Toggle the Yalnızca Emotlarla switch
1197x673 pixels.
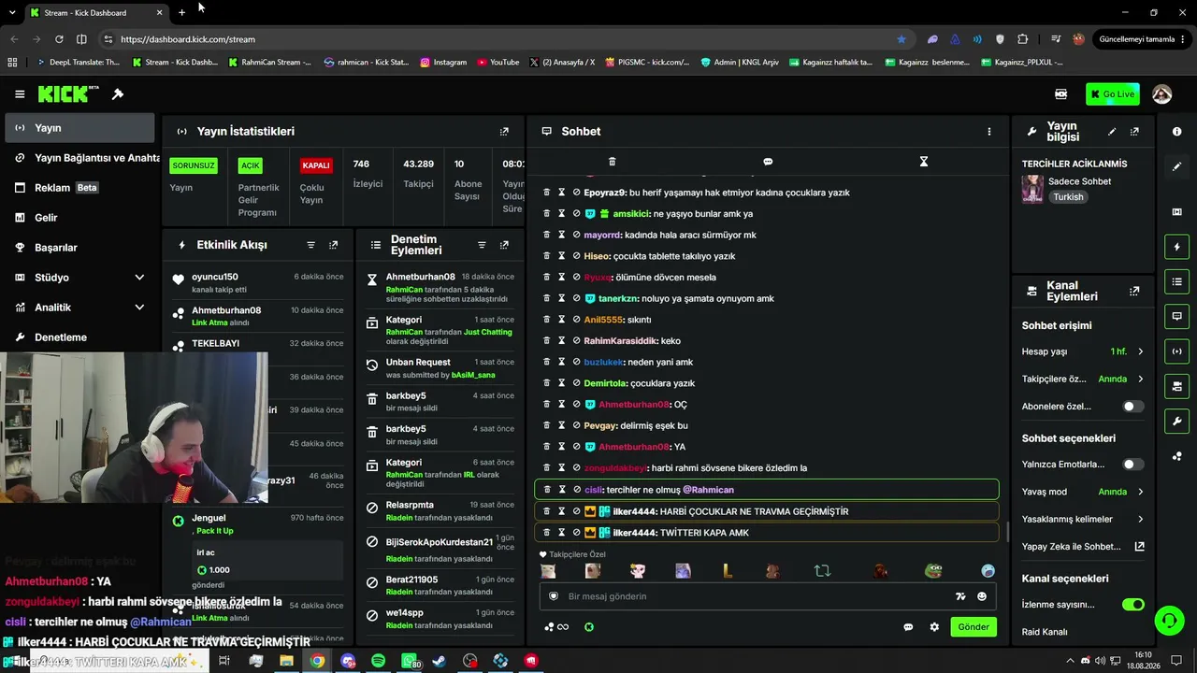coord(1132,465)
